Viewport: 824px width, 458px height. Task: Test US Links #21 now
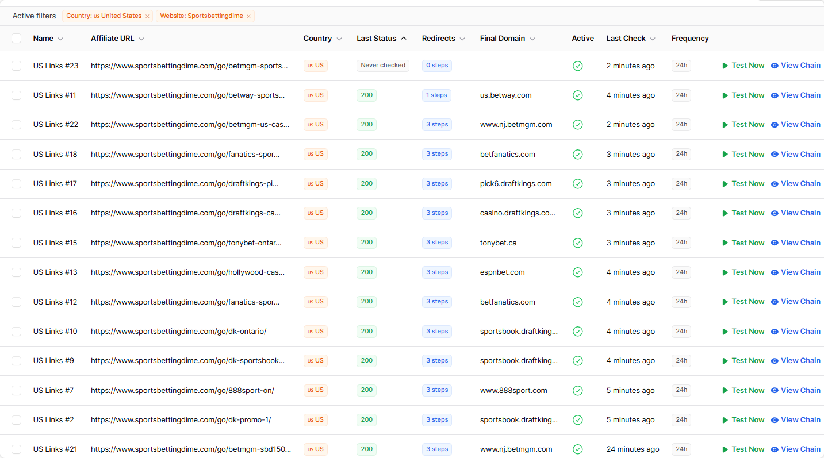tap(743, 449)
